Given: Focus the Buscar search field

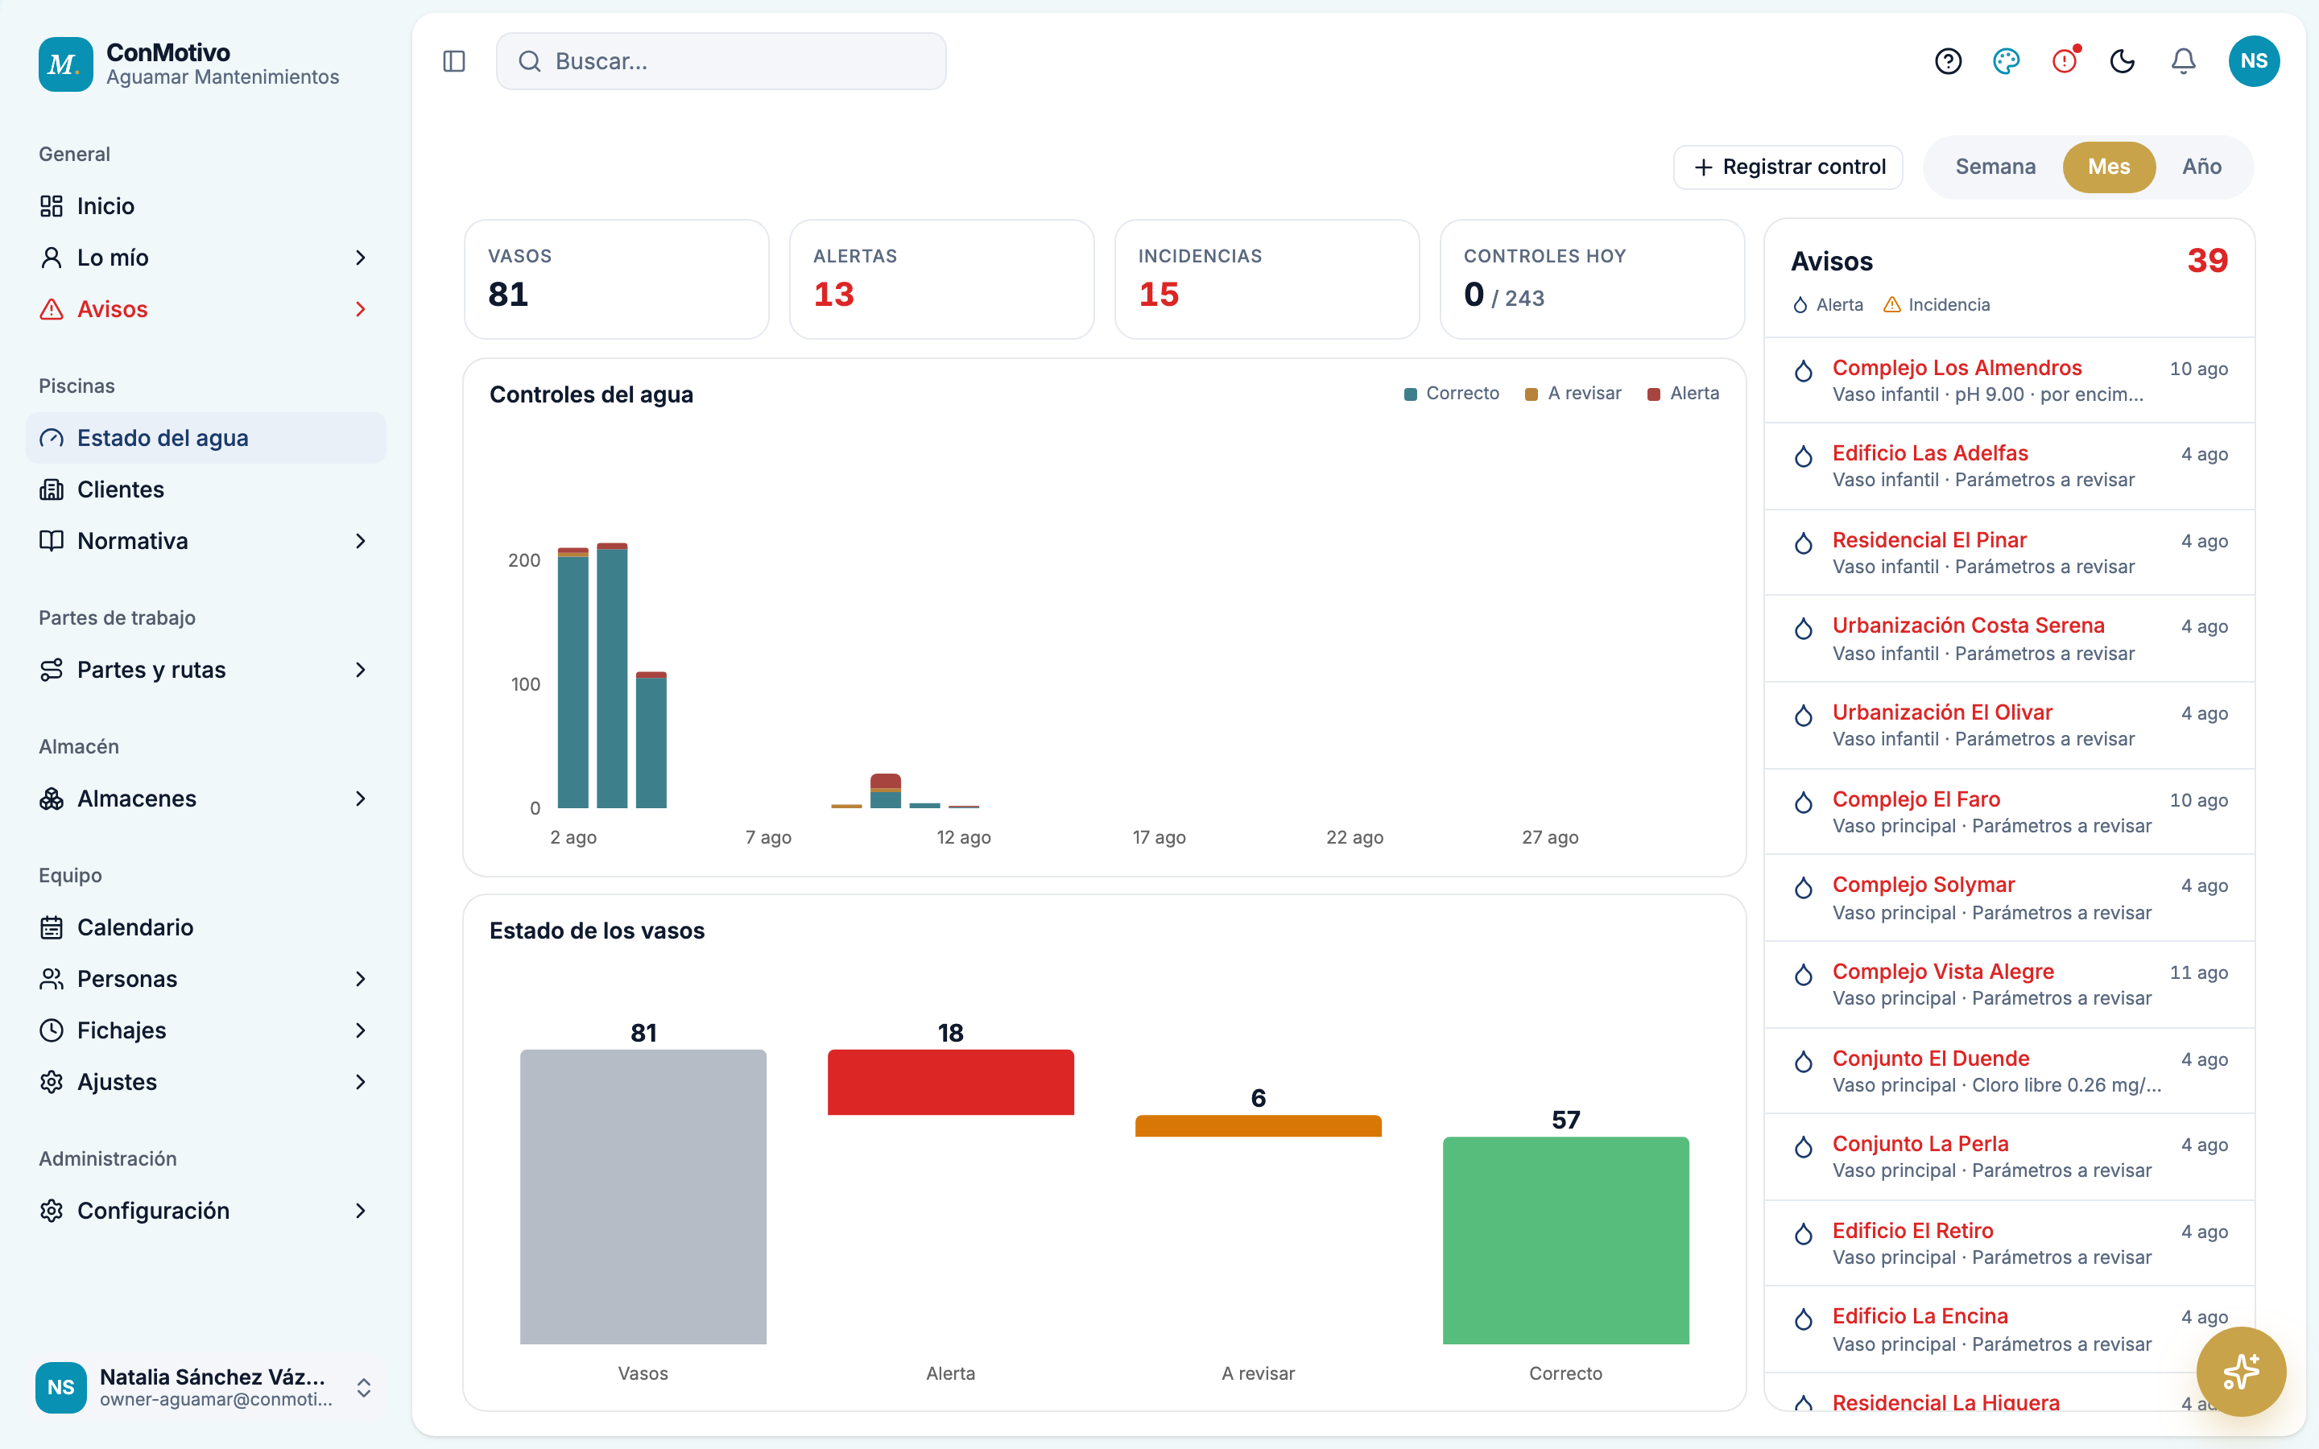Looking at the screenshot, I should point(721,61).
